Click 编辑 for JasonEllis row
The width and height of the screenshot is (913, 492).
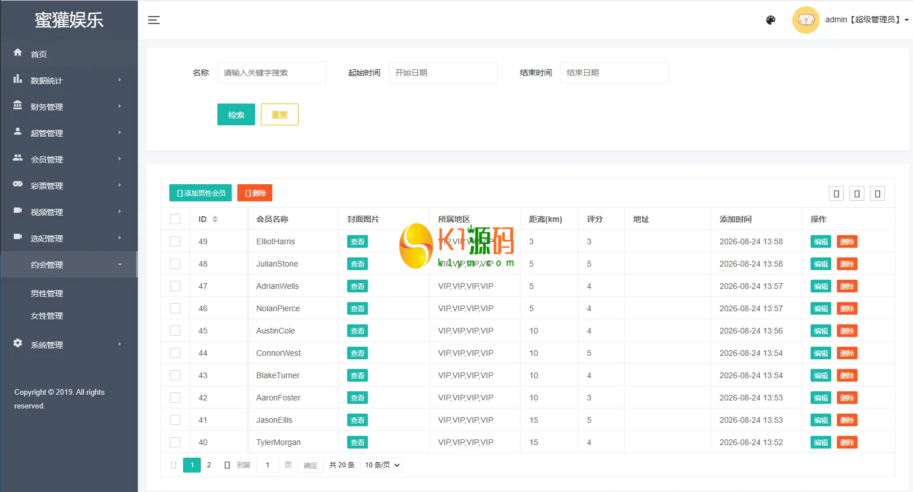(821, 420)
